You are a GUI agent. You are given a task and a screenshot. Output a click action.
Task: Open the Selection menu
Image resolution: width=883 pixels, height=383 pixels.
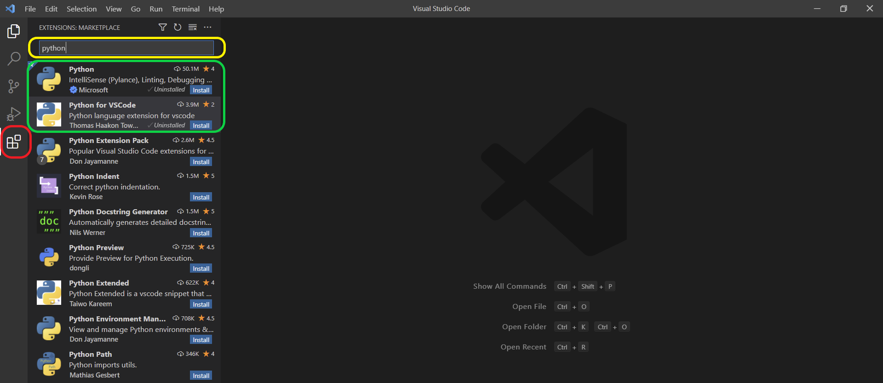tap(81, 9)
